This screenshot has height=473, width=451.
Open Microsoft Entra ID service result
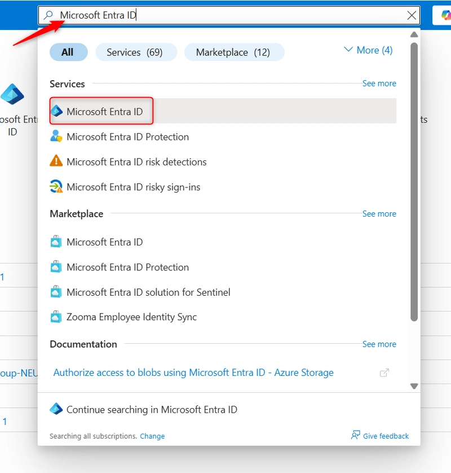223,111
